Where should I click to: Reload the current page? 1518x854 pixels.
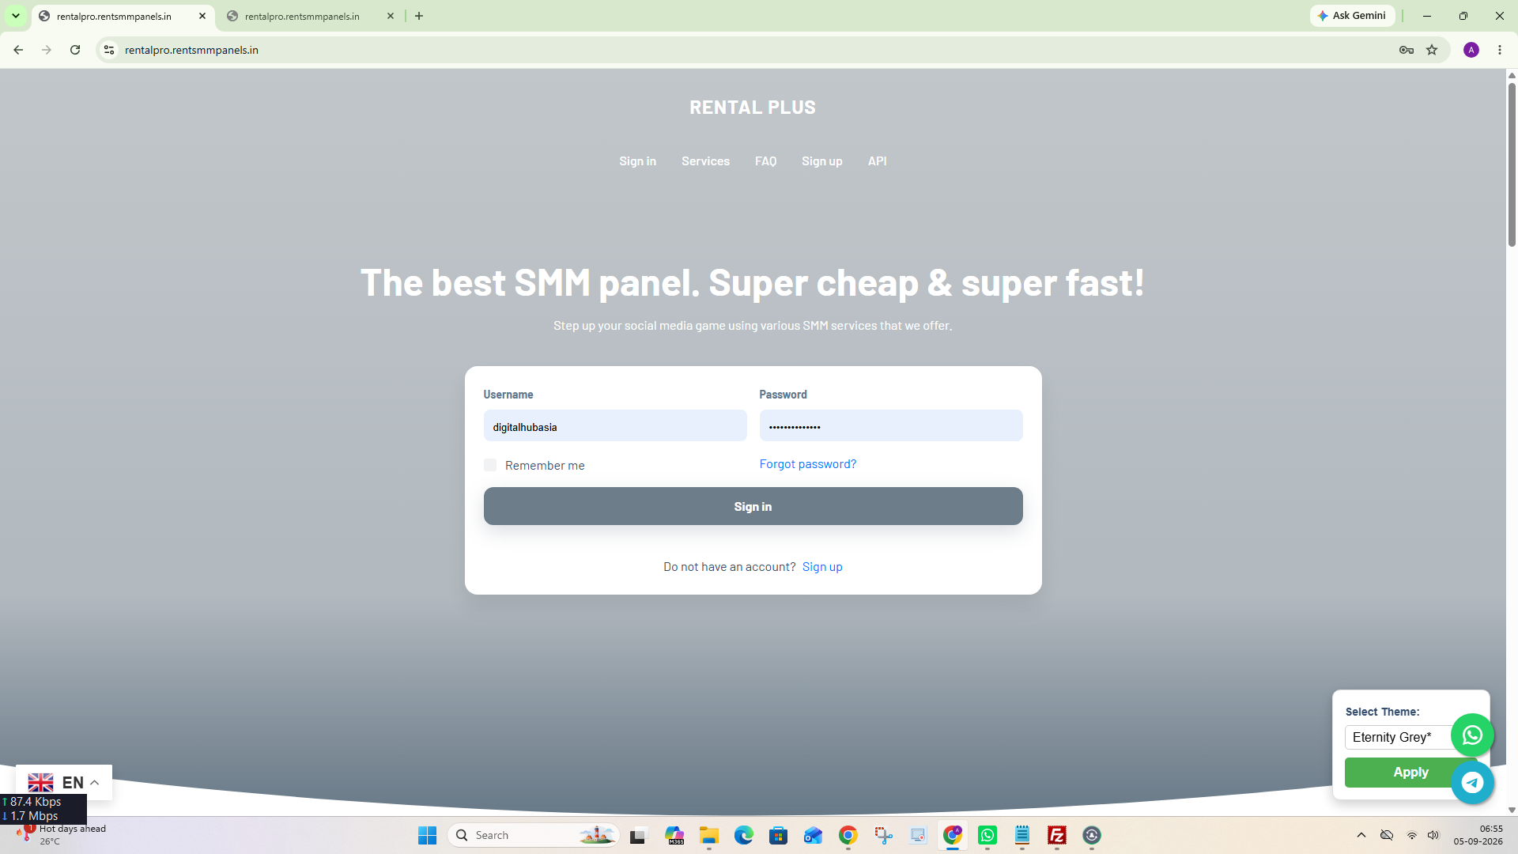(75, 50)
